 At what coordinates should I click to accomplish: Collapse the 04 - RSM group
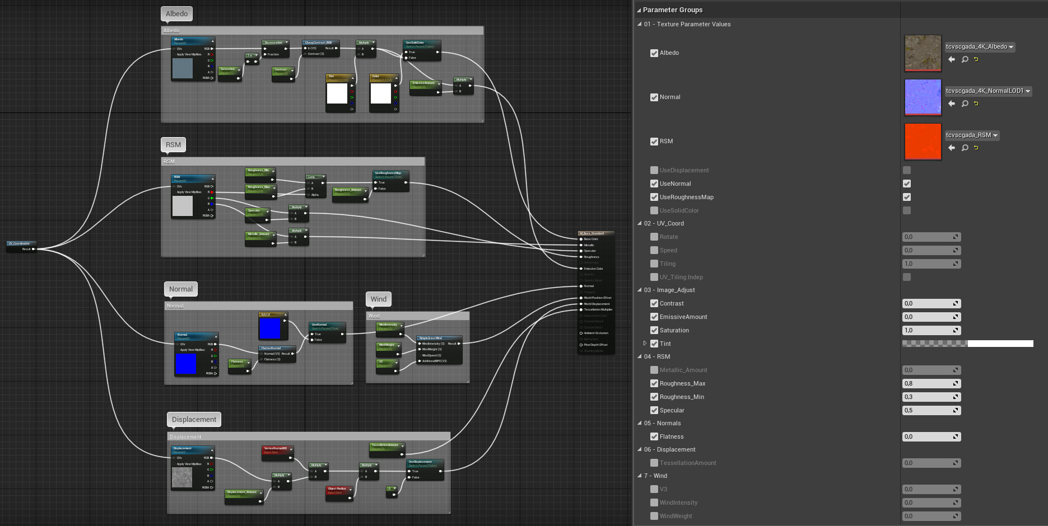pos(640,356)
